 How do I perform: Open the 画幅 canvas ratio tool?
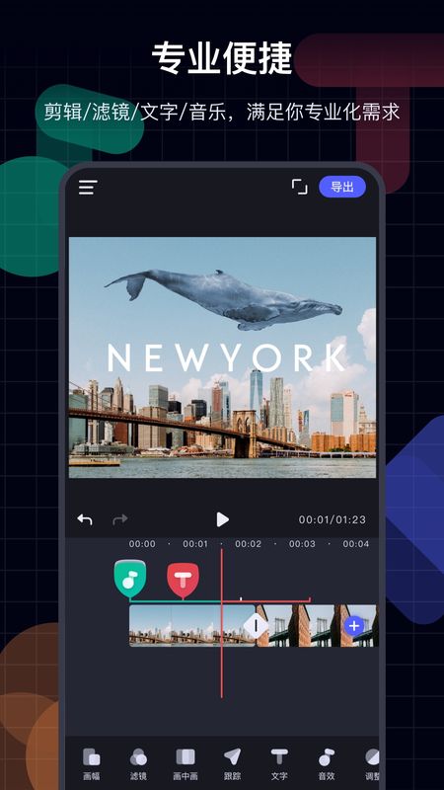coord(91,763)
